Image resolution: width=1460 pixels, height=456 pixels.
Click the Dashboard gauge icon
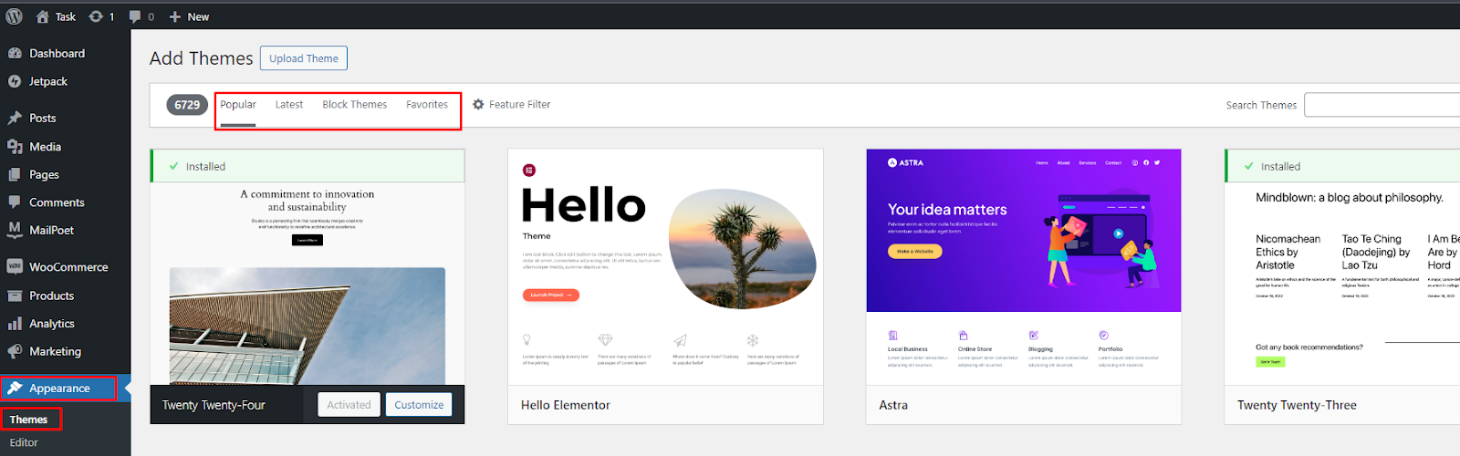(15, 53)
